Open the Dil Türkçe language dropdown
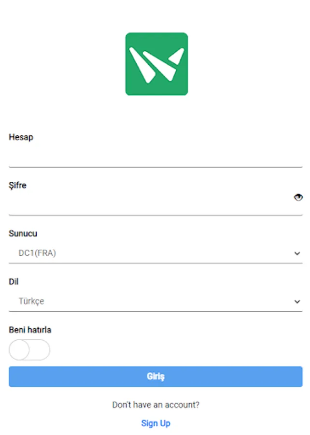This screenshot has width=310, height=435. (x=155, y=301)
